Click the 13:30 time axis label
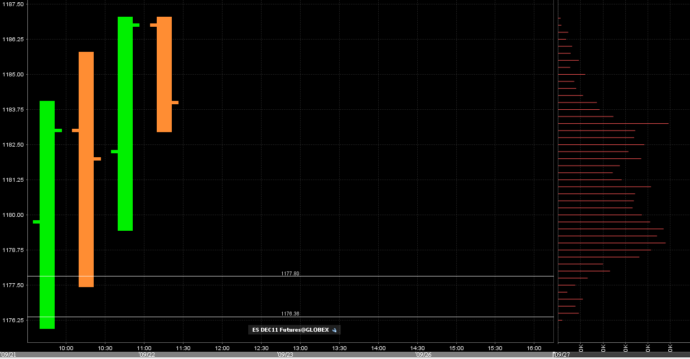The height and width of the screenshot is (359, 690). [339, 347]
